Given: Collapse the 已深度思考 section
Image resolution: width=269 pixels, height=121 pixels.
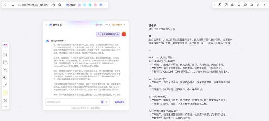Looking at the screenshot, I should click(66, 41).
